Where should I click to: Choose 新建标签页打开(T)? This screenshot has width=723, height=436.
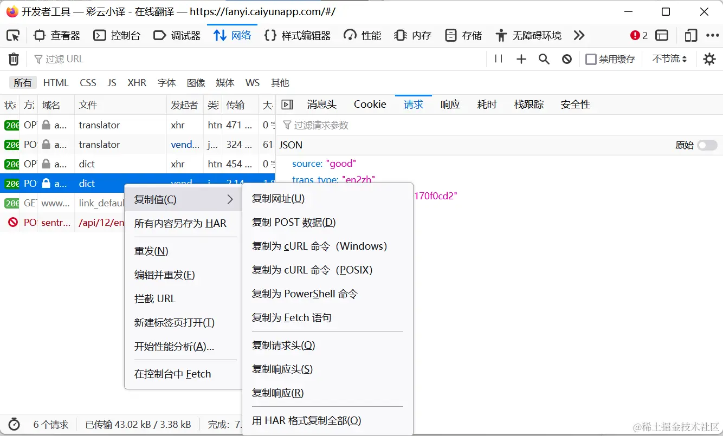pos(184,323)
